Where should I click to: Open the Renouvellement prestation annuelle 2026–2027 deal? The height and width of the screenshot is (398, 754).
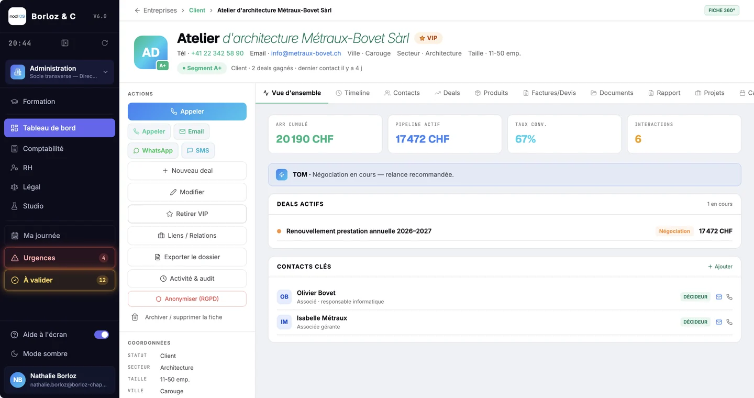pyautogui.click(x=505, y=231)
